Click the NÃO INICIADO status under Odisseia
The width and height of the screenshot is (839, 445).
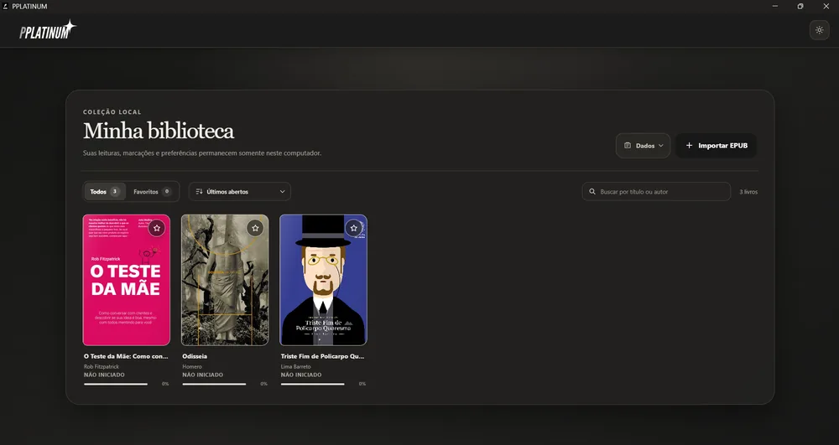point(203,375)
